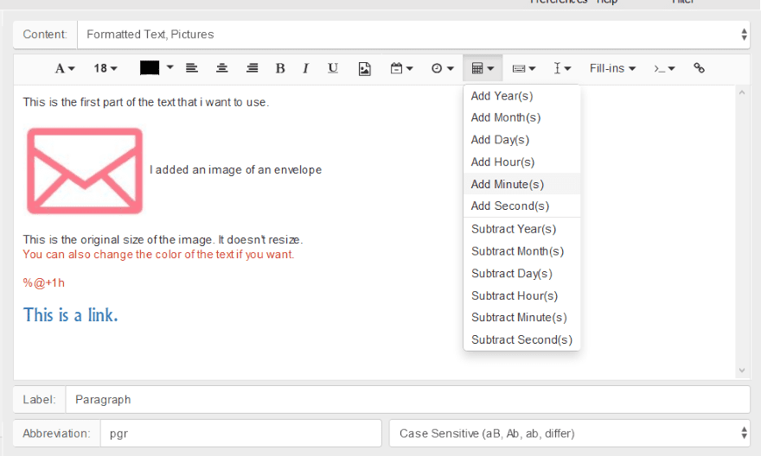Select the envelope image in editor
Viewport: 761px width, 456px height.
pos(85,170)
